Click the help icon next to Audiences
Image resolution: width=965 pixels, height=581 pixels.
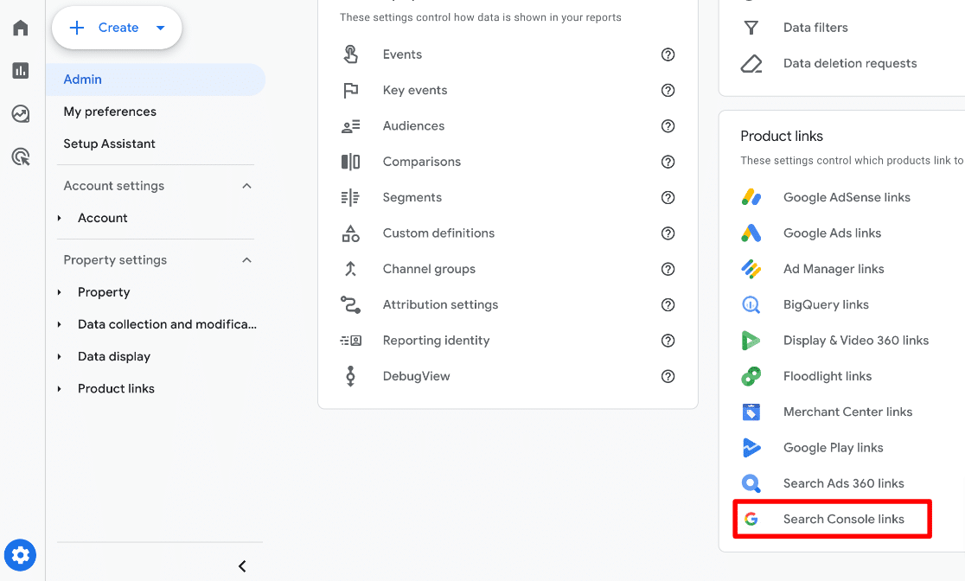(x=668, y=125)
